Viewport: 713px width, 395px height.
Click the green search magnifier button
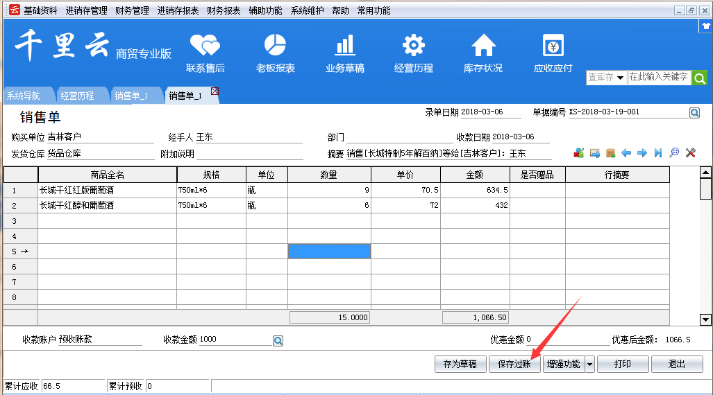(699, 78)
